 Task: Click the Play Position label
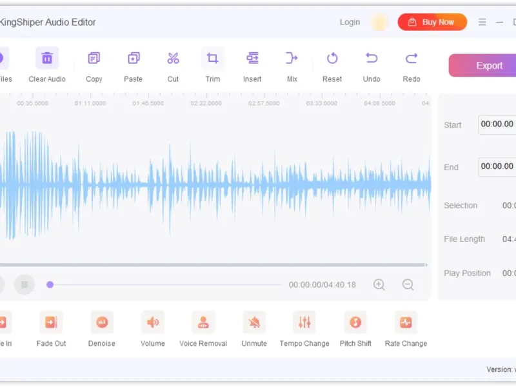467,273
